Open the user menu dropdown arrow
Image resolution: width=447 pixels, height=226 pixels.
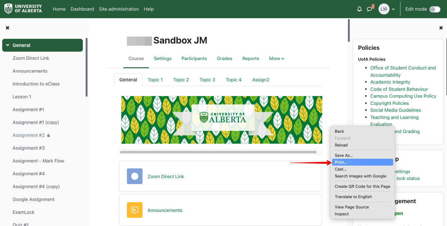[x=393, y=9]
